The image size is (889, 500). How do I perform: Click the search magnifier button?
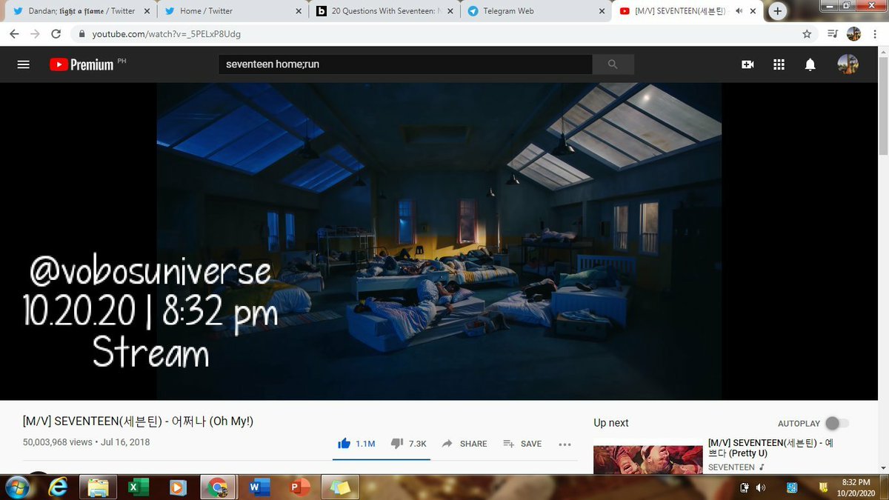pyautogui.click(x=613, y=64)
